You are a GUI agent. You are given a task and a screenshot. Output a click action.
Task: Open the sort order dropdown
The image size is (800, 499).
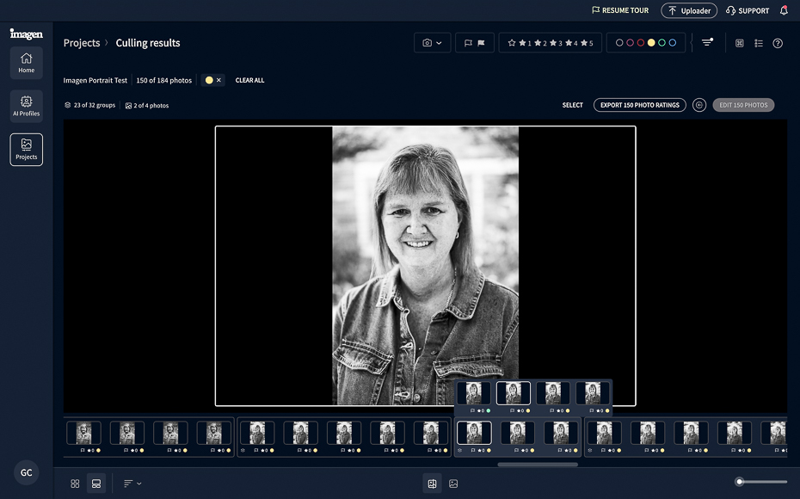tap(132, 484)
